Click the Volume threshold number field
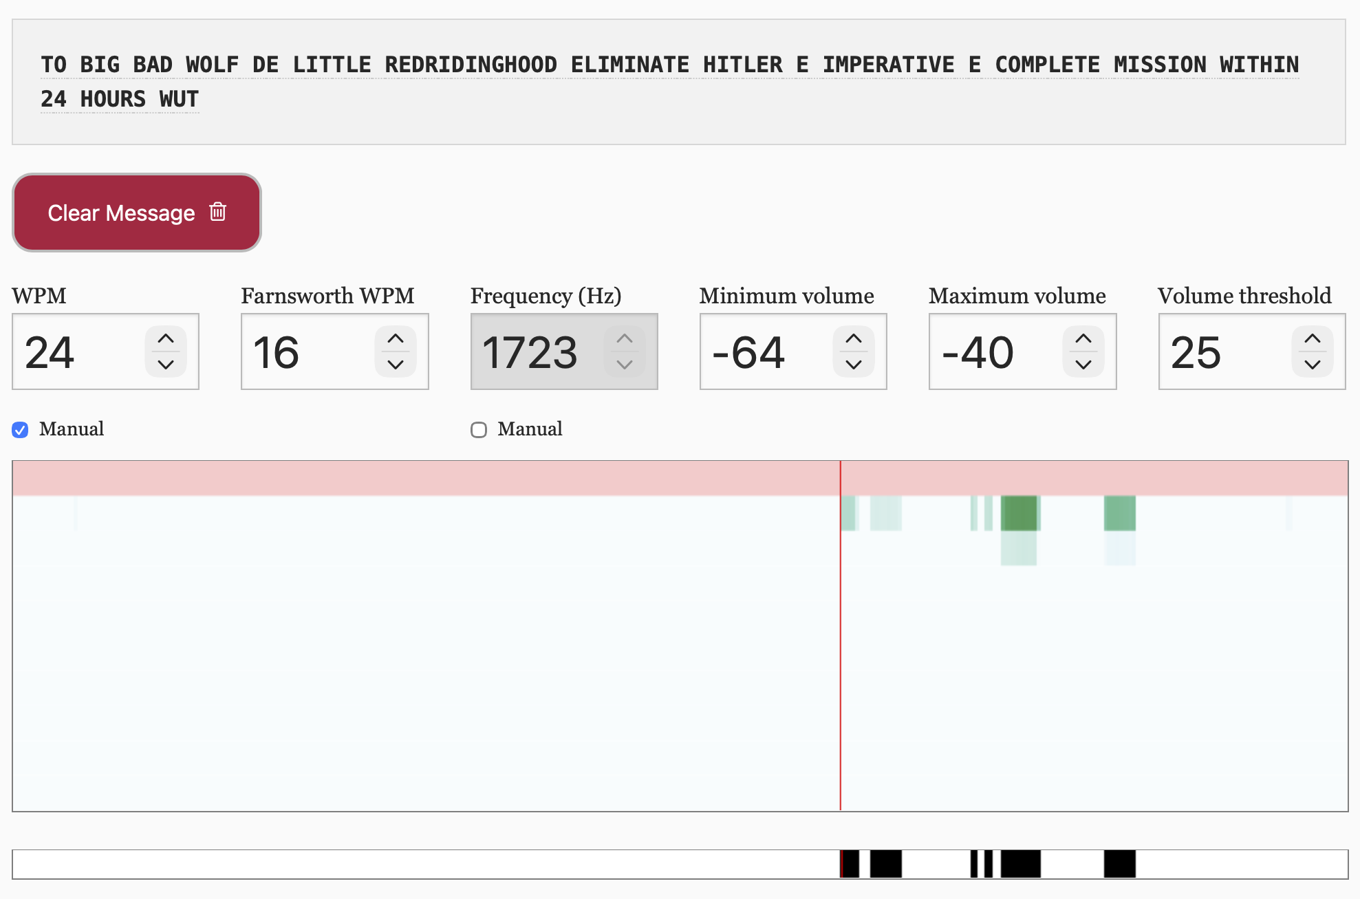Image resolution: width=1360 pixels, height=899 pixels. [1221, 352]
